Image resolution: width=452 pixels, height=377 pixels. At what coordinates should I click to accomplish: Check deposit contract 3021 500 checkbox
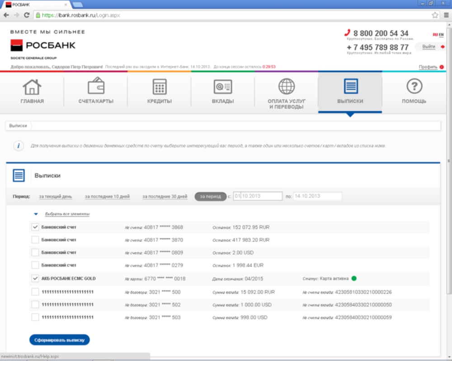pos(35,292)
